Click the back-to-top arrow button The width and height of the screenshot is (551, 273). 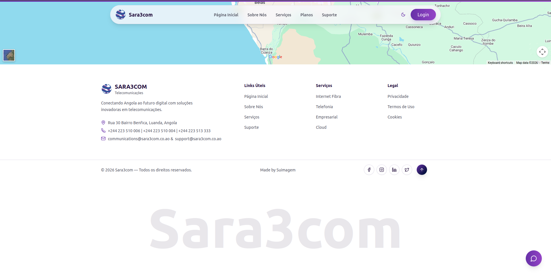point(422,170)
